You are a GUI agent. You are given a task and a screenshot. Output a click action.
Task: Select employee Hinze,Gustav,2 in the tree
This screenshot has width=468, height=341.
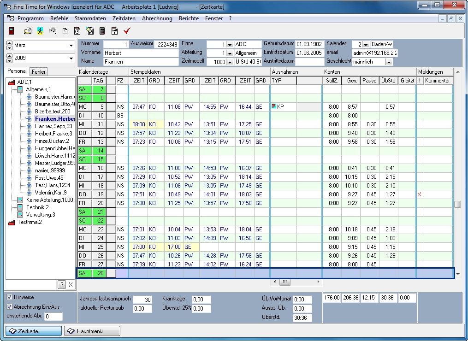pos(51,141)
